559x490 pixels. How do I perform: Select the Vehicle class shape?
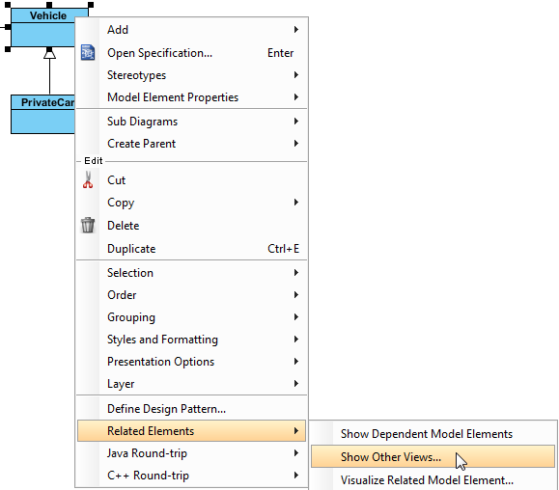[x=42, y=27]
